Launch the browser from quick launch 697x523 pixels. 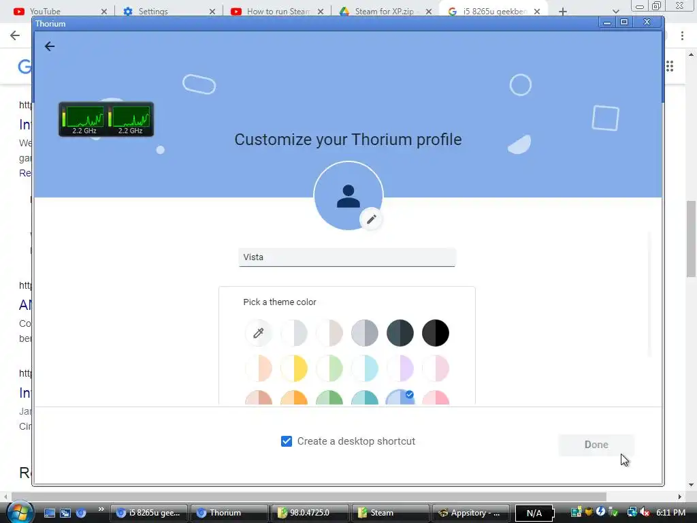point(81,513)
